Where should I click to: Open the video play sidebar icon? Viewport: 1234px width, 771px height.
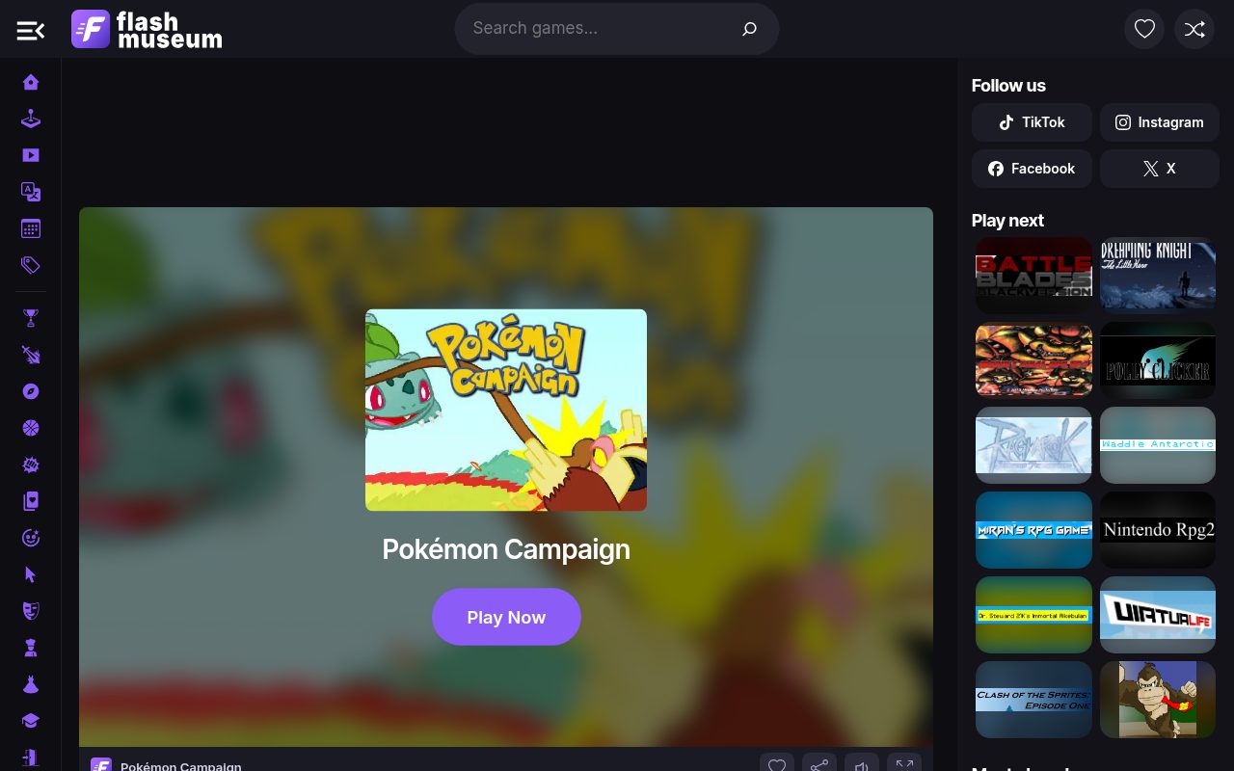(x=31, y=155)
